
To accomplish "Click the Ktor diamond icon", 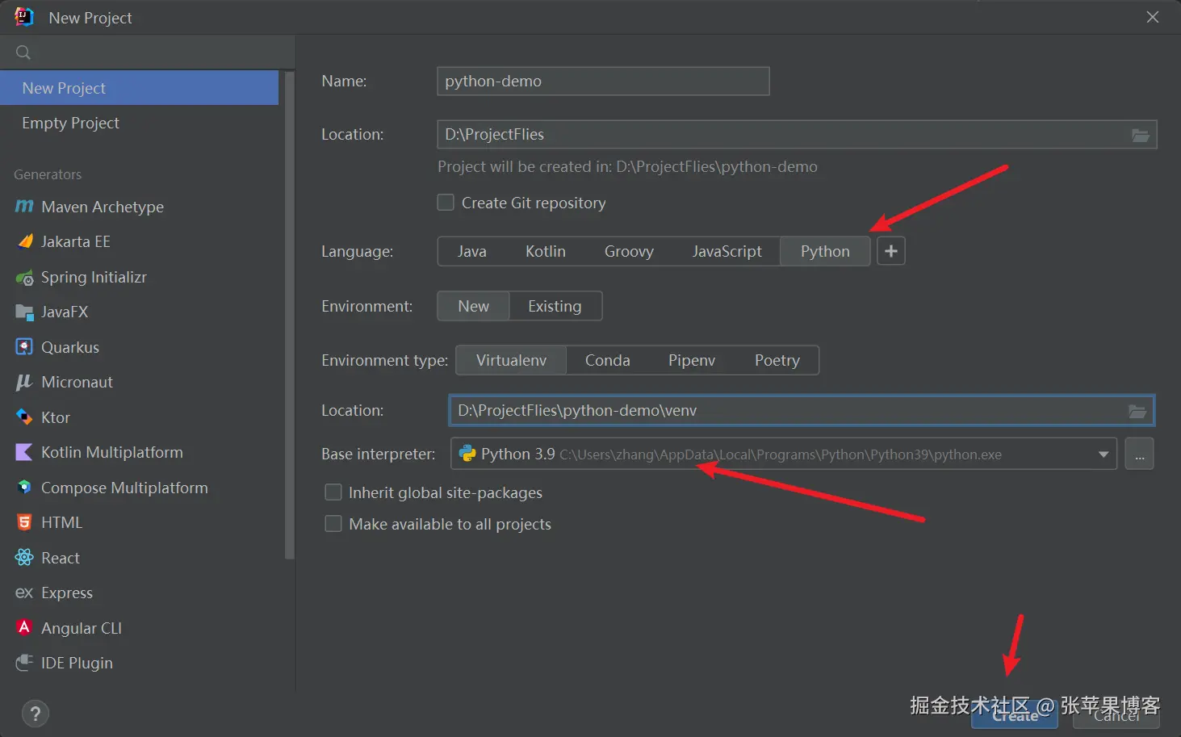I will pyautogui.click(x=24, y=417).
